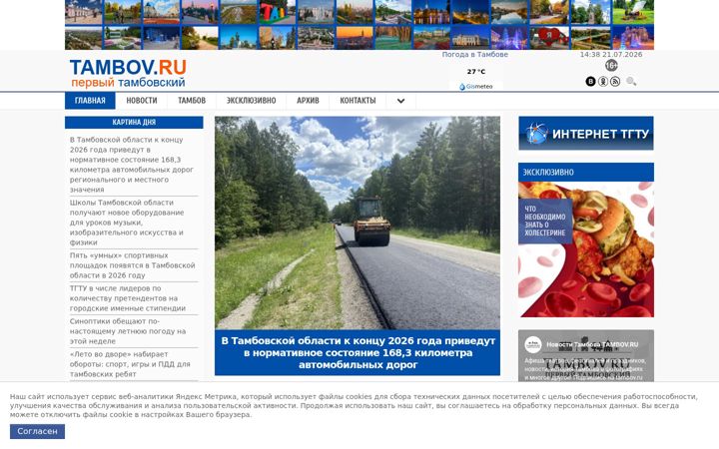Open the VKontakte social icon

(x=590, y=82)
